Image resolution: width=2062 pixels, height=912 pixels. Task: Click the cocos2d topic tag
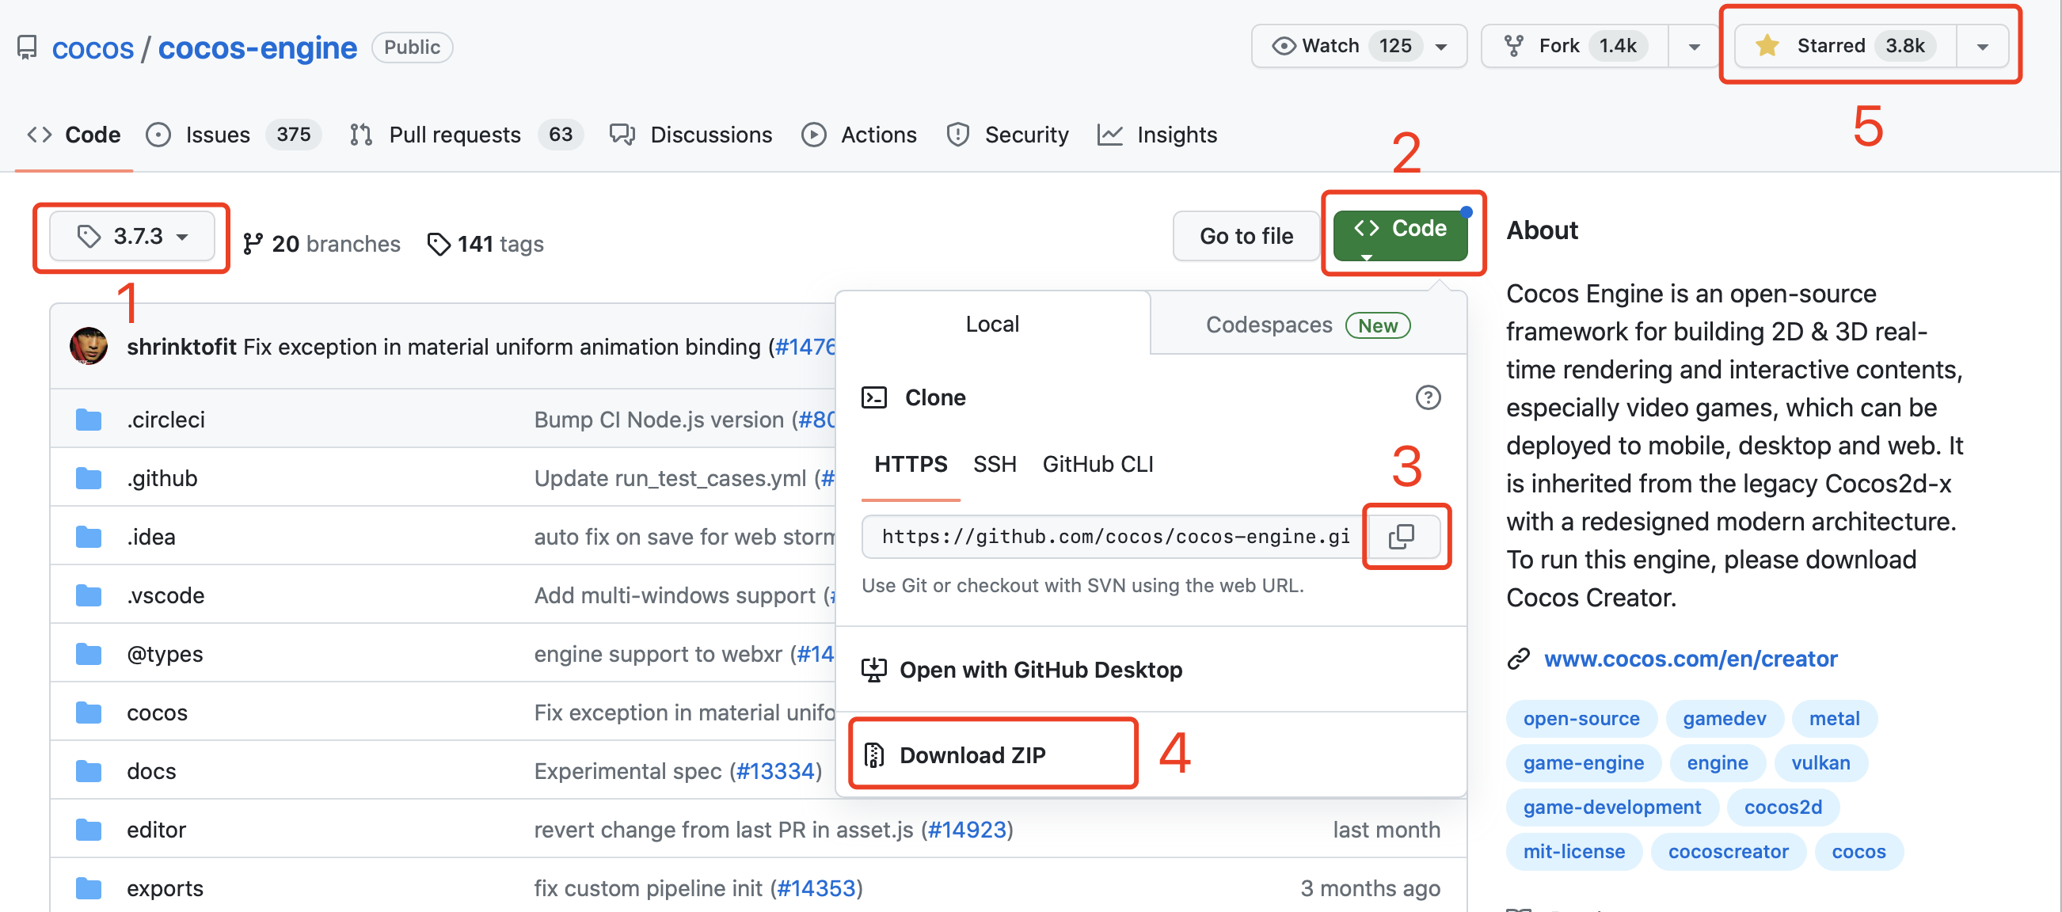click(1782, 807)
